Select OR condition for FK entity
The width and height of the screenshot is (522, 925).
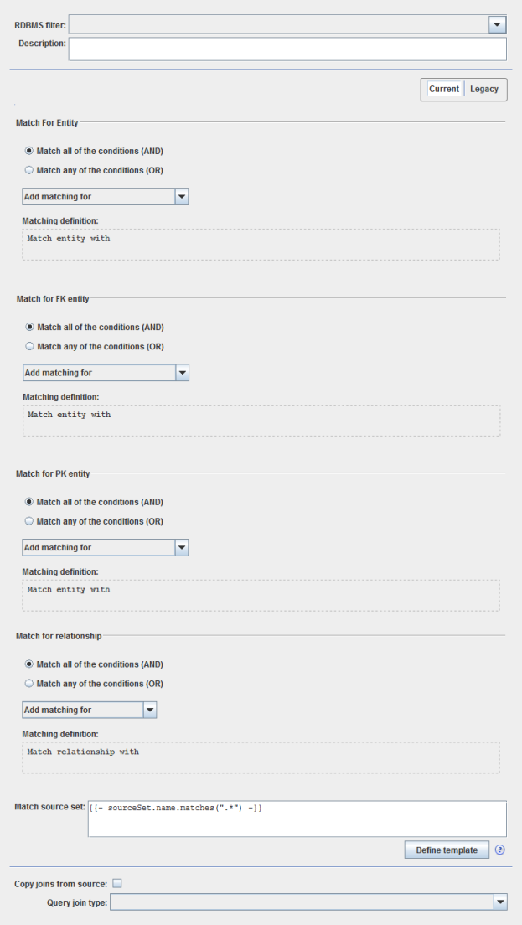click(x=30, y=347)
